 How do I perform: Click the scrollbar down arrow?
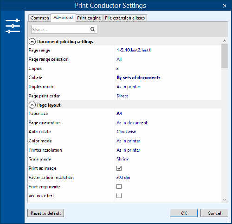pyautogui.click(x=225, y=199)
